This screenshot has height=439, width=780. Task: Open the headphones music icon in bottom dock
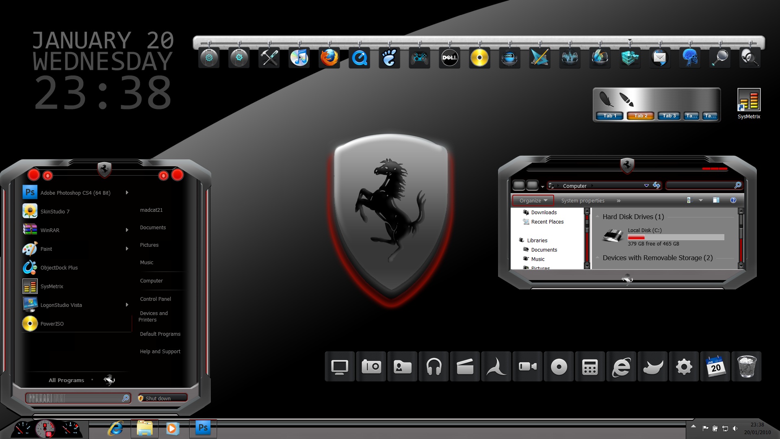pos(434,367)
